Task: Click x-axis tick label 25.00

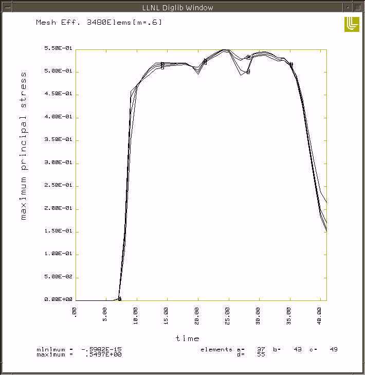Action: [227, 316]
